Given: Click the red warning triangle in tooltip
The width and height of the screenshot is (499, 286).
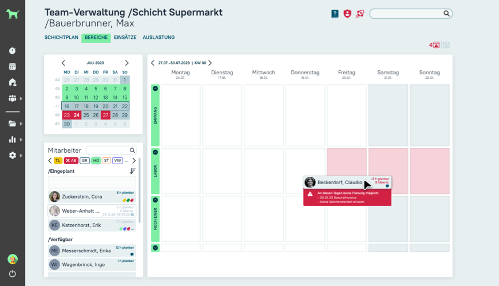Looking at the screenshot, I should (x=310, y=194).
